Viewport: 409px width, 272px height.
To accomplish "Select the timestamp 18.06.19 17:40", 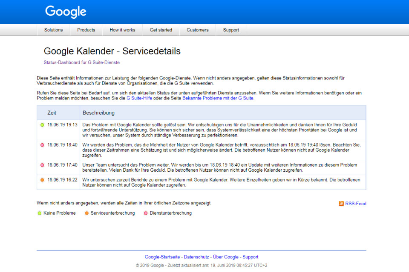I will [x=62, y=165].
